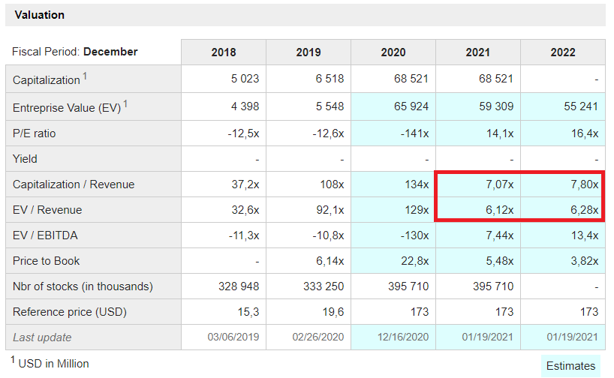The image size is (614, 378).
Task: Click the EV / Revenue row label
Action: pyautogui.click(x=47, y=210)
